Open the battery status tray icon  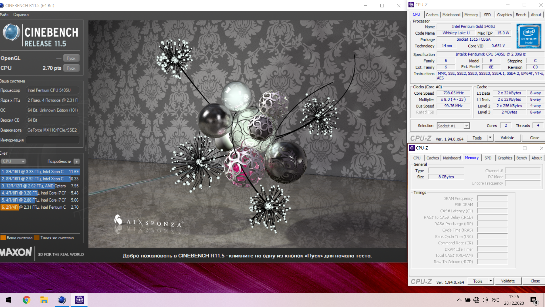click(468, 300)
